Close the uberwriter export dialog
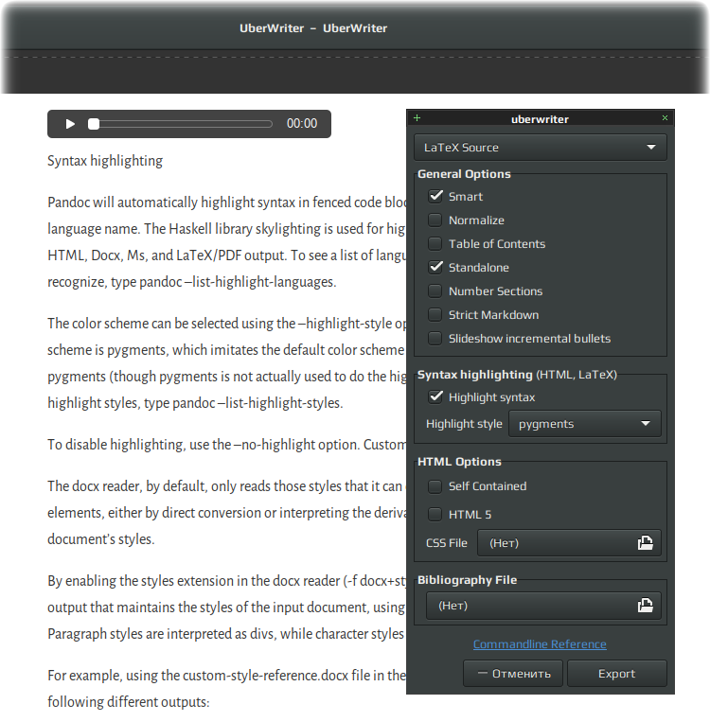 pyautogui.click(x=665, y=118)
